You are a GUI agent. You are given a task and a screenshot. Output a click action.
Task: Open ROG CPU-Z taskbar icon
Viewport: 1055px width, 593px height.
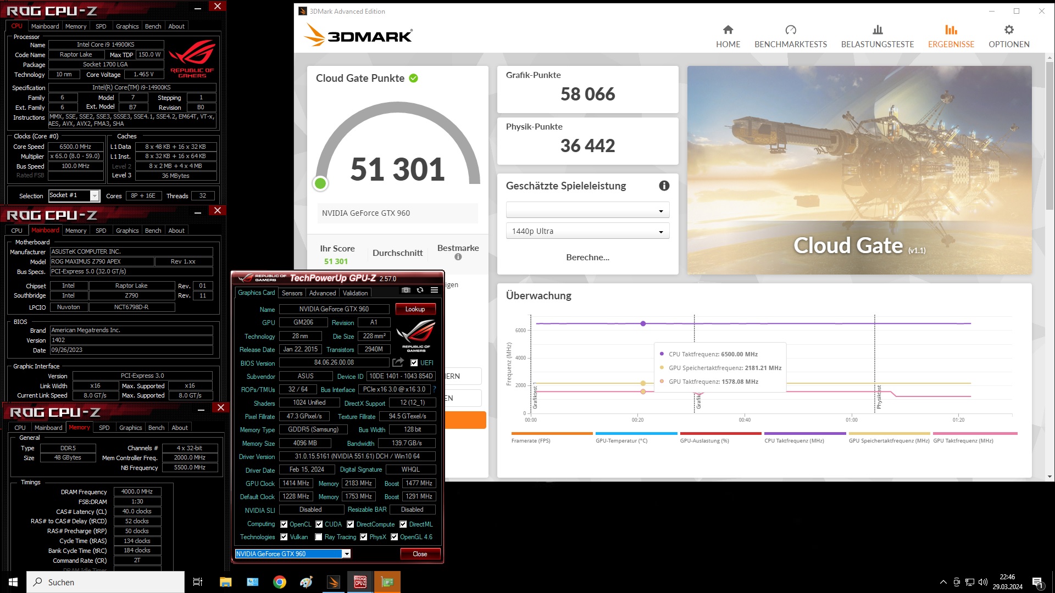[360, 582]
